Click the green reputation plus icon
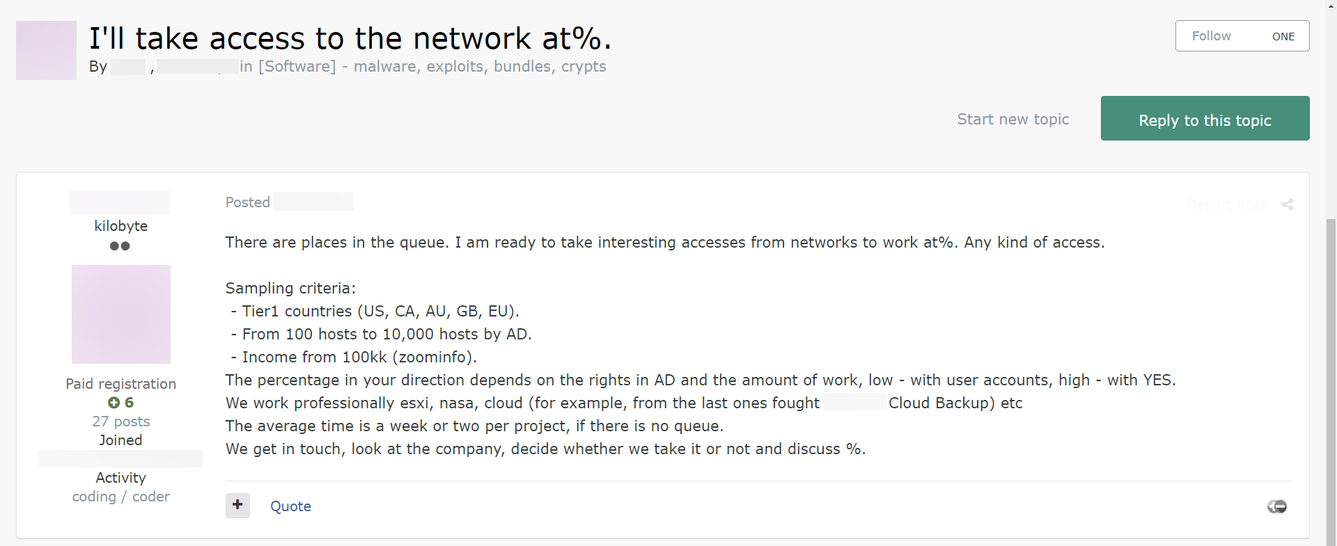Image resolution: width=1337 pixels, height=546 pixels. pyautogui.click(x=114, y=403)
